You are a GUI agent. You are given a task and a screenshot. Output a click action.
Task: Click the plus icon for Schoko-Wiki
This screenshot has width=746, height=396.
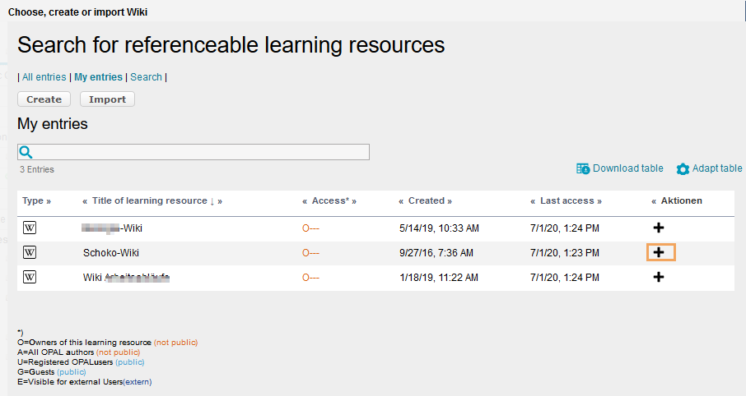coord(659,253)
